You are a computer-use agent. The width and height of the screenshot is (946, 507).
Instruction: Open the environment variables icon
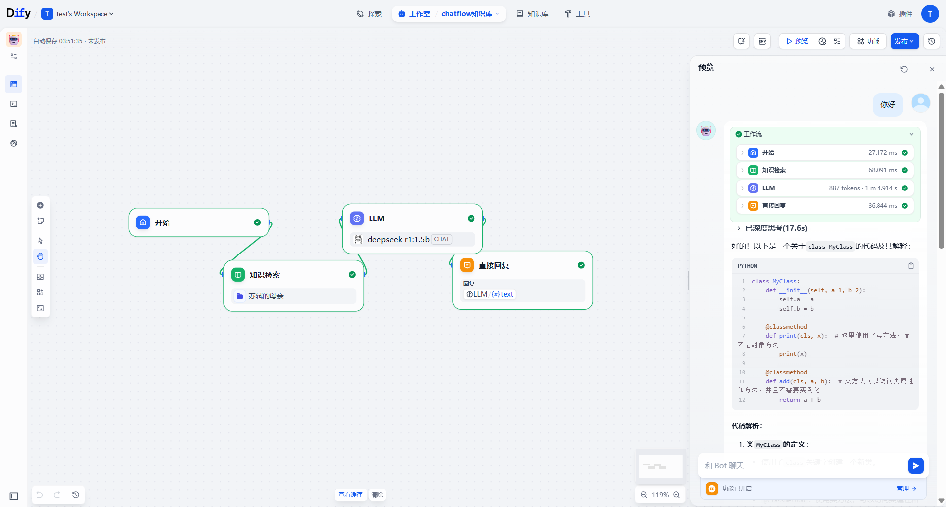pyautogui.click(x=762, y=41)
